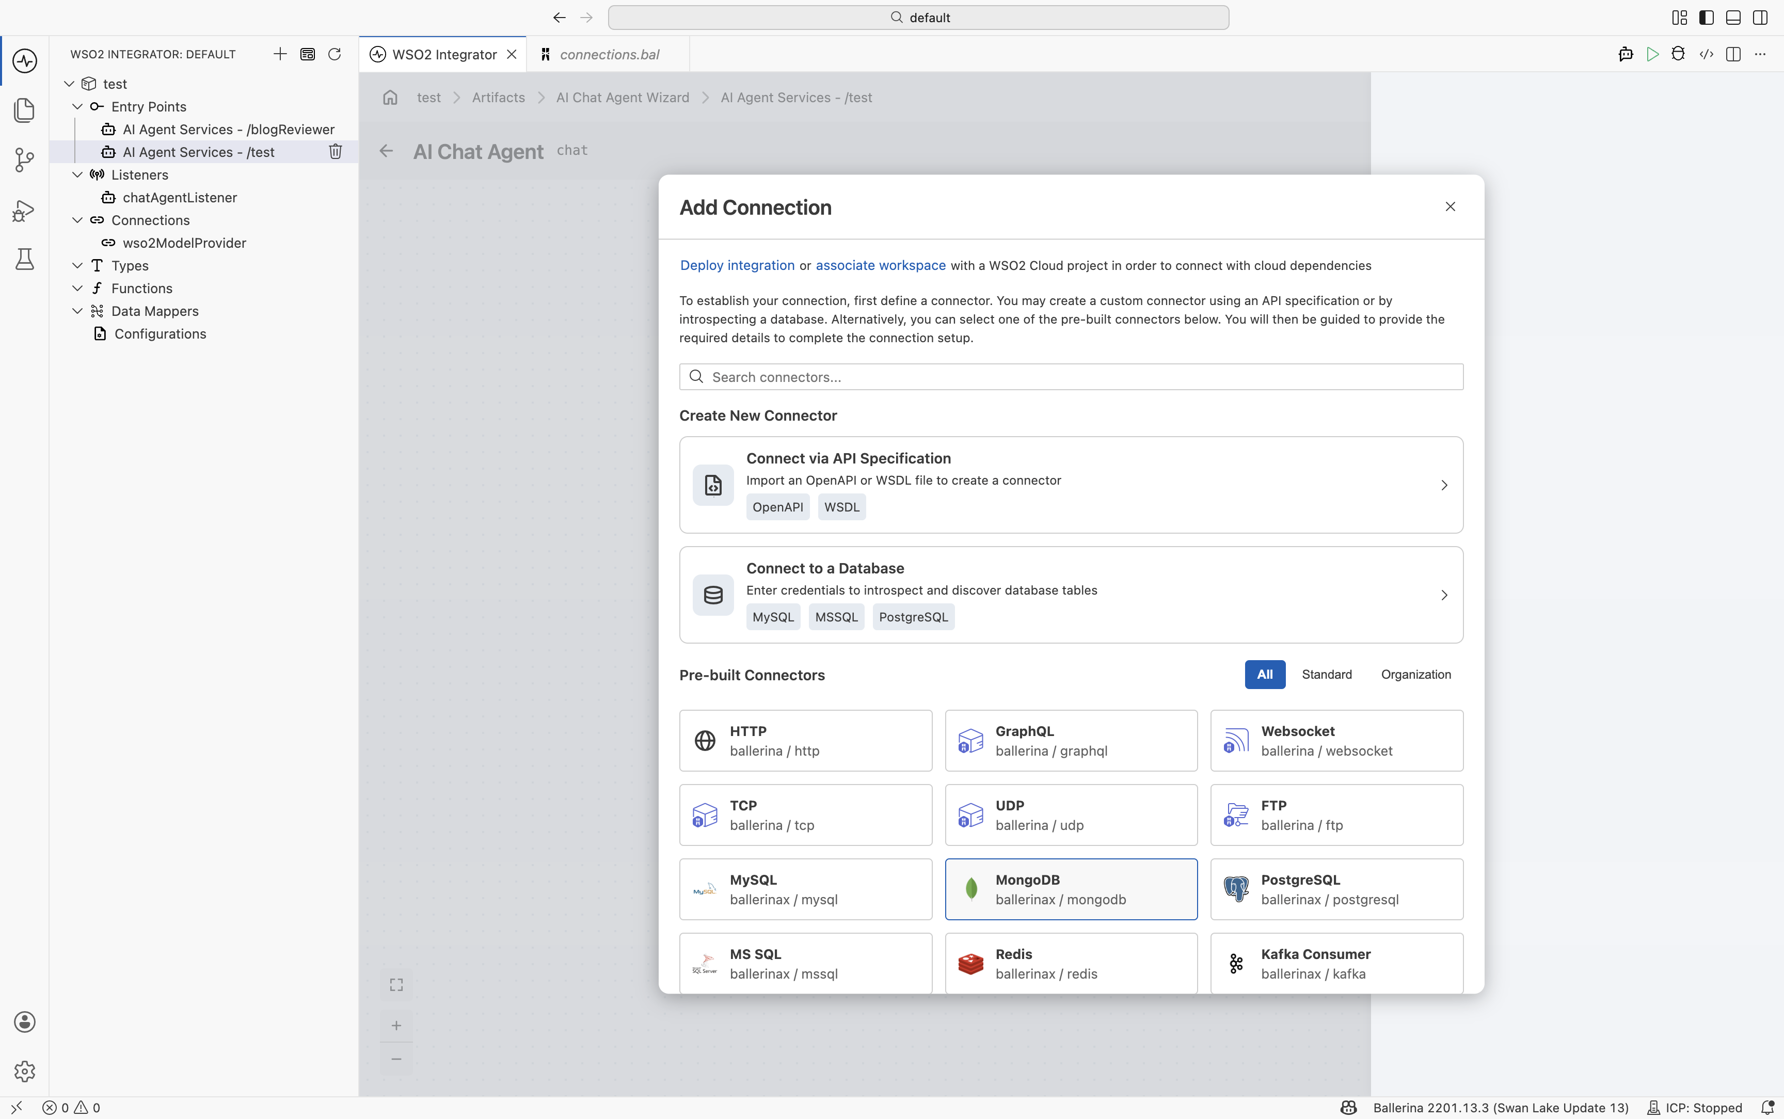Select the Websocket connector card
This screenshot has width=1784, height=1119.
[1336, 741]
